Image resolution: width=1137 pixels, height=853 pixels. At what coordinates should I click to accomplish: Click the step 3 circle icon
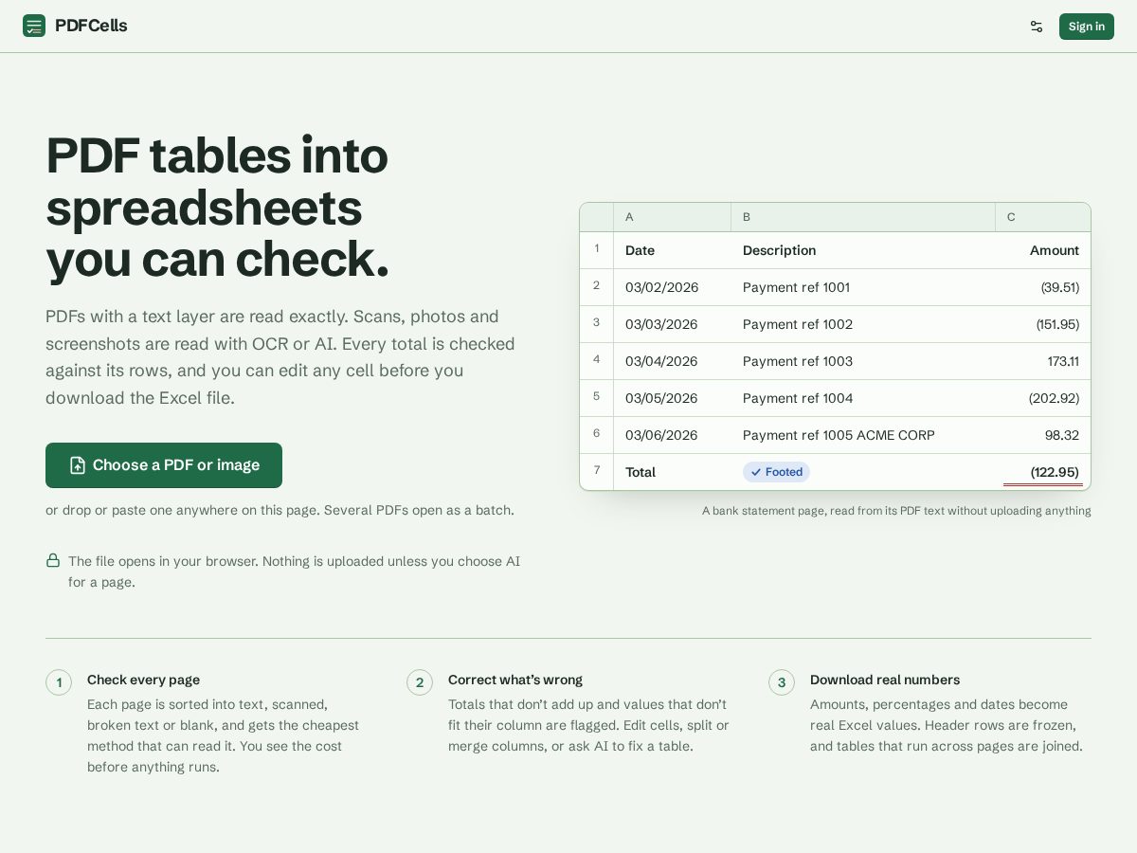point(782,682)
